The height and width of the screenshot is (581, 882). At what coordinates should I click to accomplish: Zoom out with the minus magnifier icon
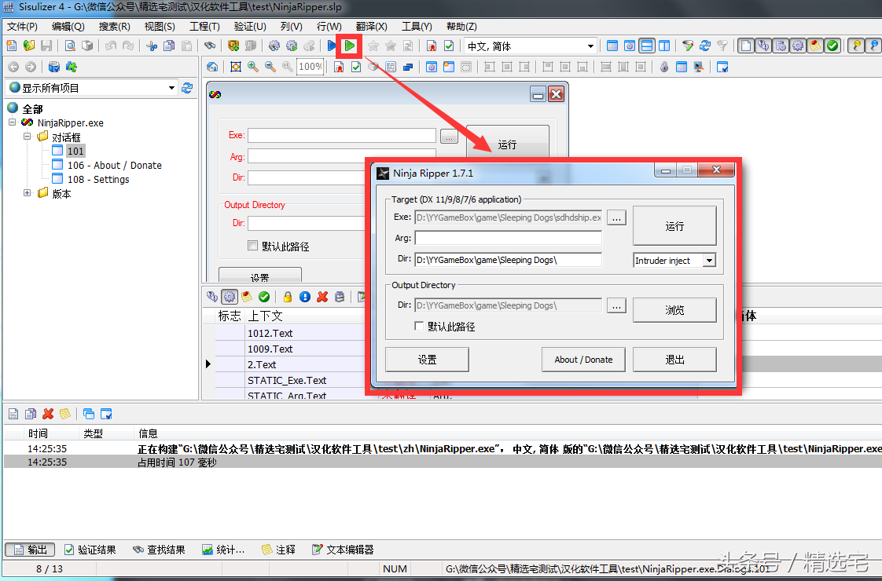point(270,67)
